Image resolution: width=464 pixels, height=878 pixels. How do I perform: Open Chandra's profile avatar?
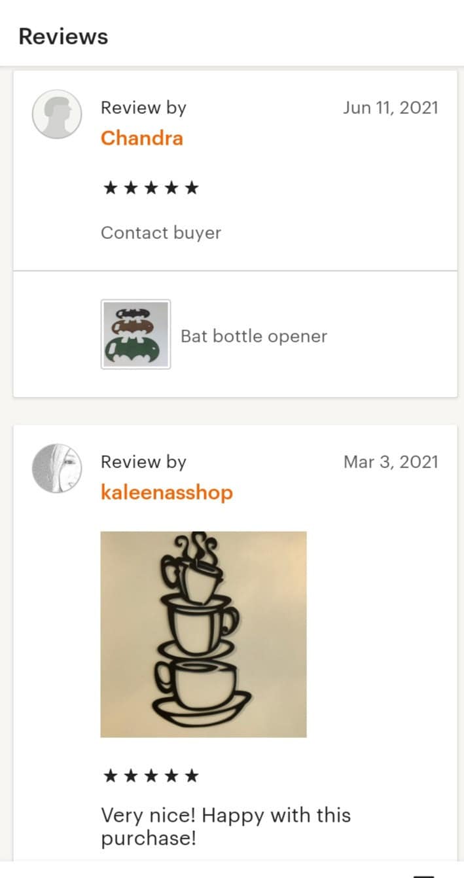(x=57, y=114)
